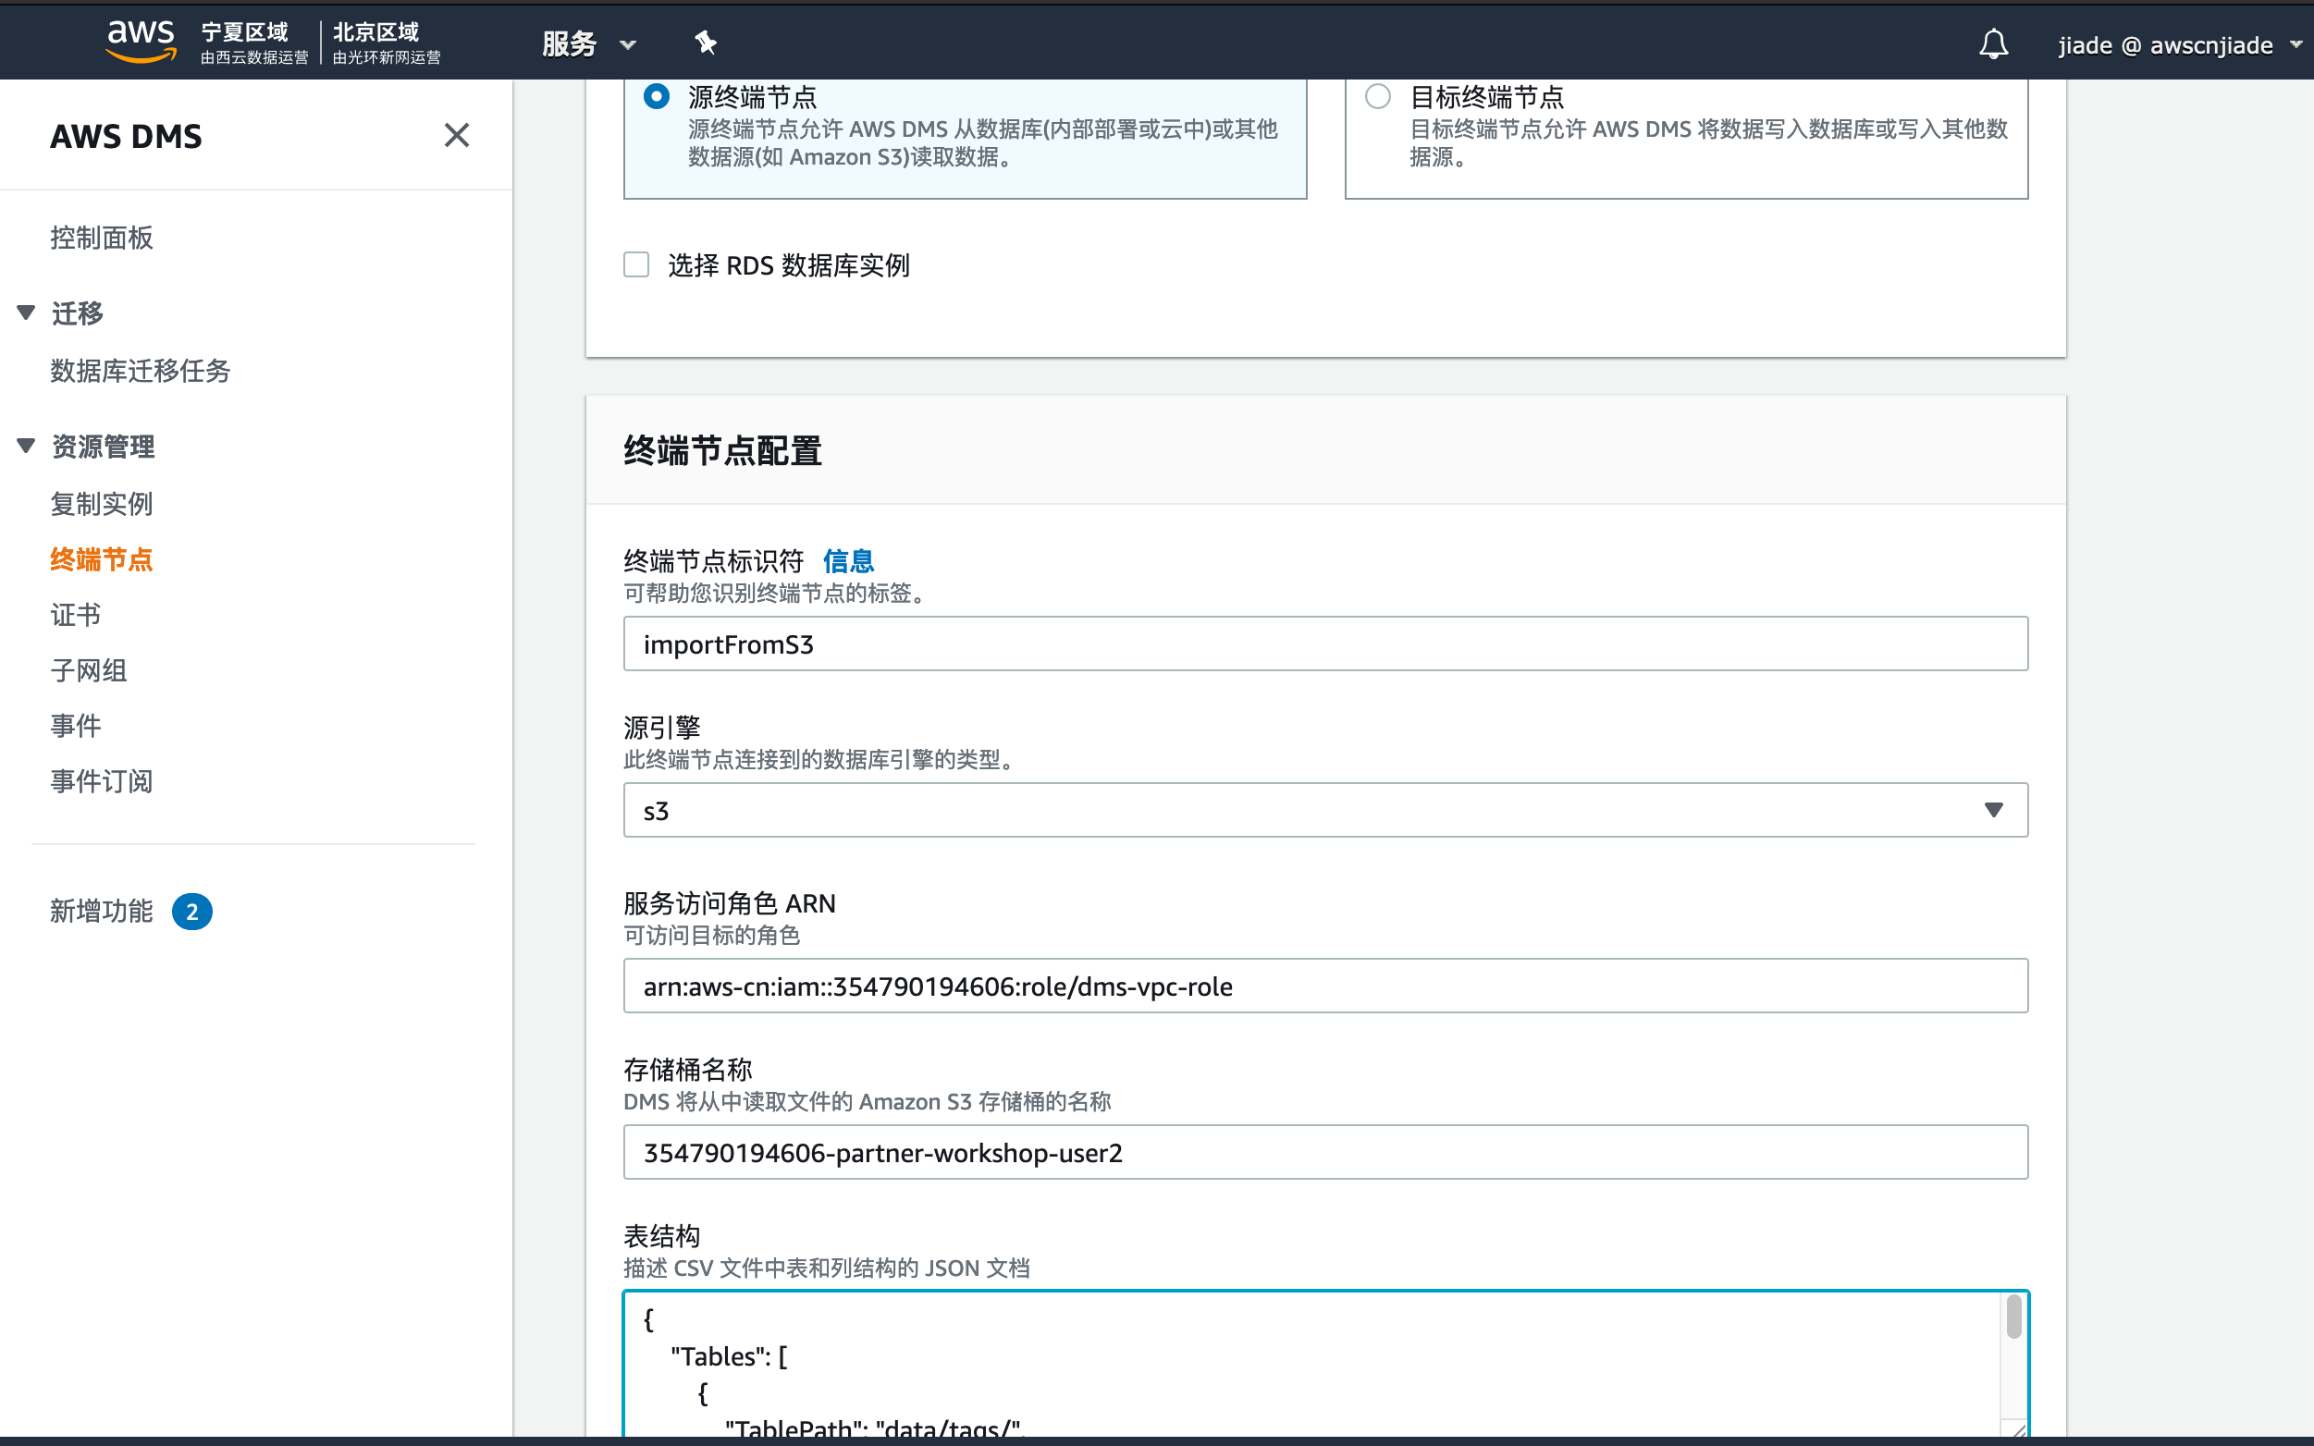The width and height of the screenshot is (2314, 1446).
Task: Collapse the Migration section triangle
Action: click(26, 312)
